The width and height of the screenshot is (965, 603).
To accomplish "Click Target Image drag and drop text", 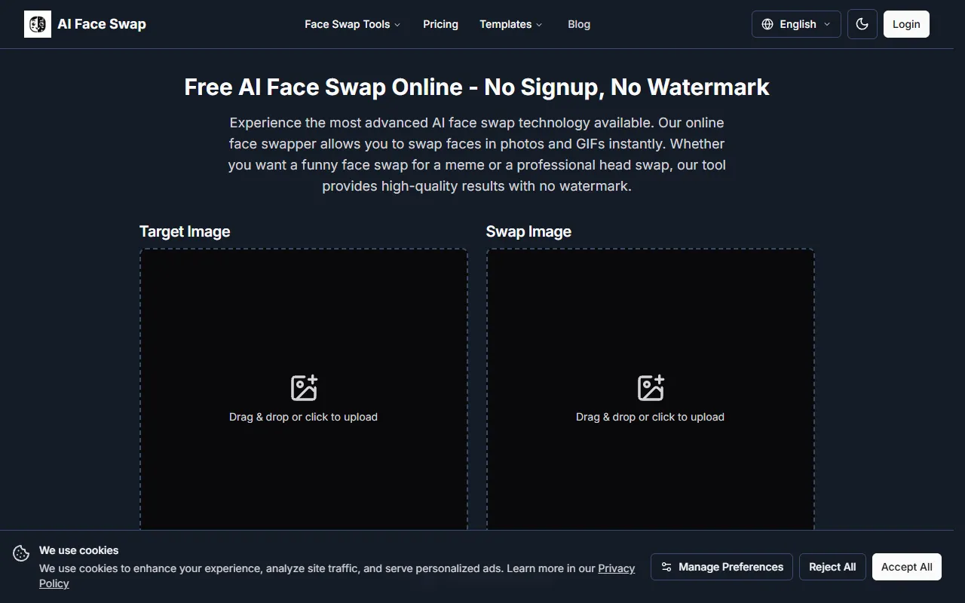I will (x=303, y=417).
